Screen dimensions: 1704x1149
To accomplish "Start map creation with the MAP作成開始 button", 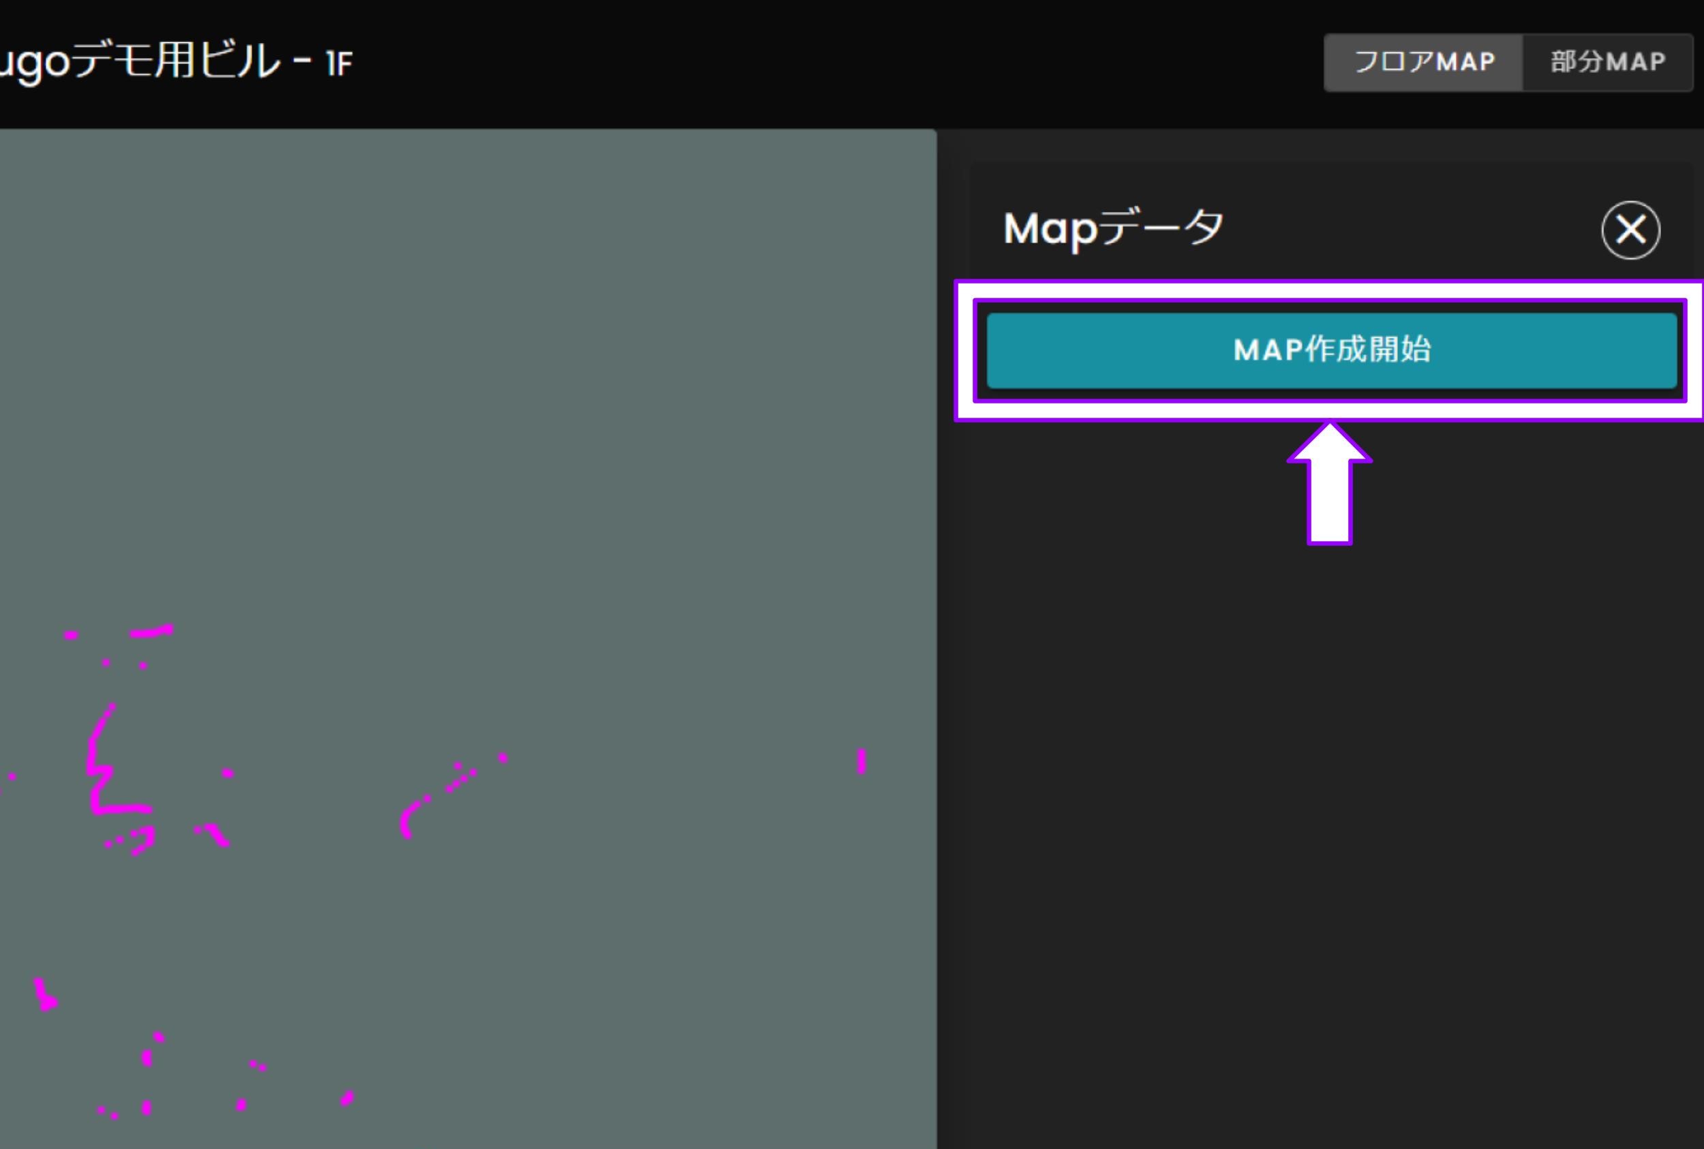I will click(x=1328, y=352).
